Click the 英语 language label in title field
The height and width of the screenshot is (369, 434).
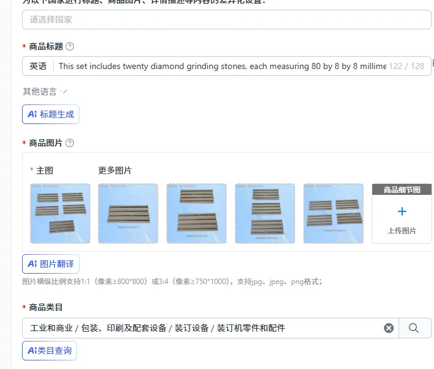[38, 66]
